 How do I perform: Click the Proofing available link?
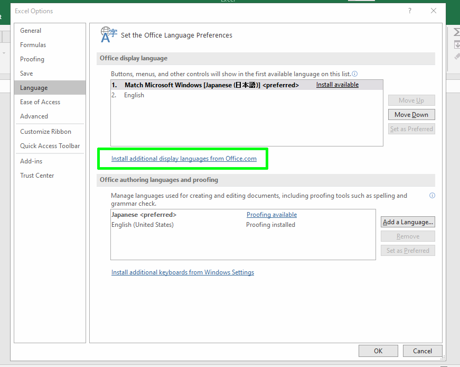click(x=271, y=215)
